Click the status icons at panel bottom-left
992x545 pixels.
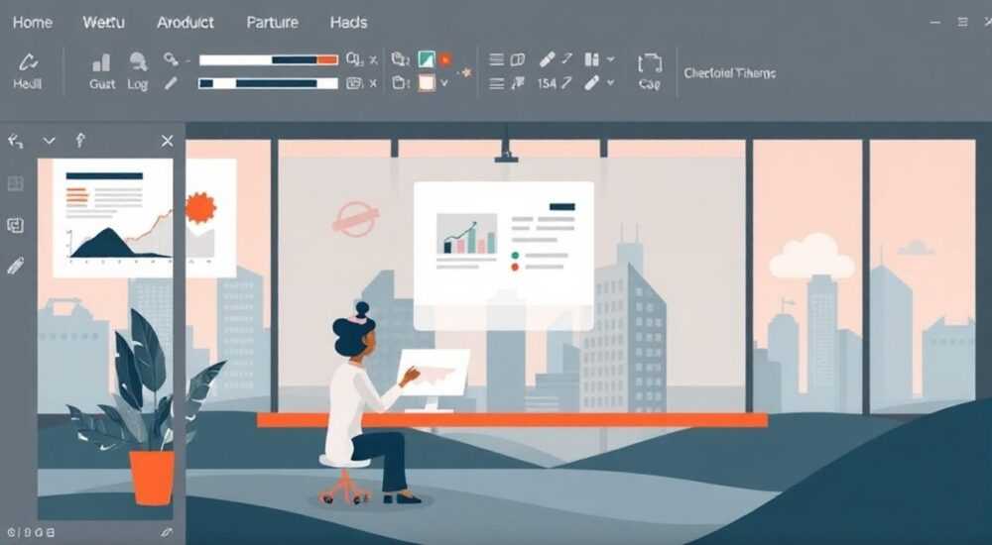[32, 533]
